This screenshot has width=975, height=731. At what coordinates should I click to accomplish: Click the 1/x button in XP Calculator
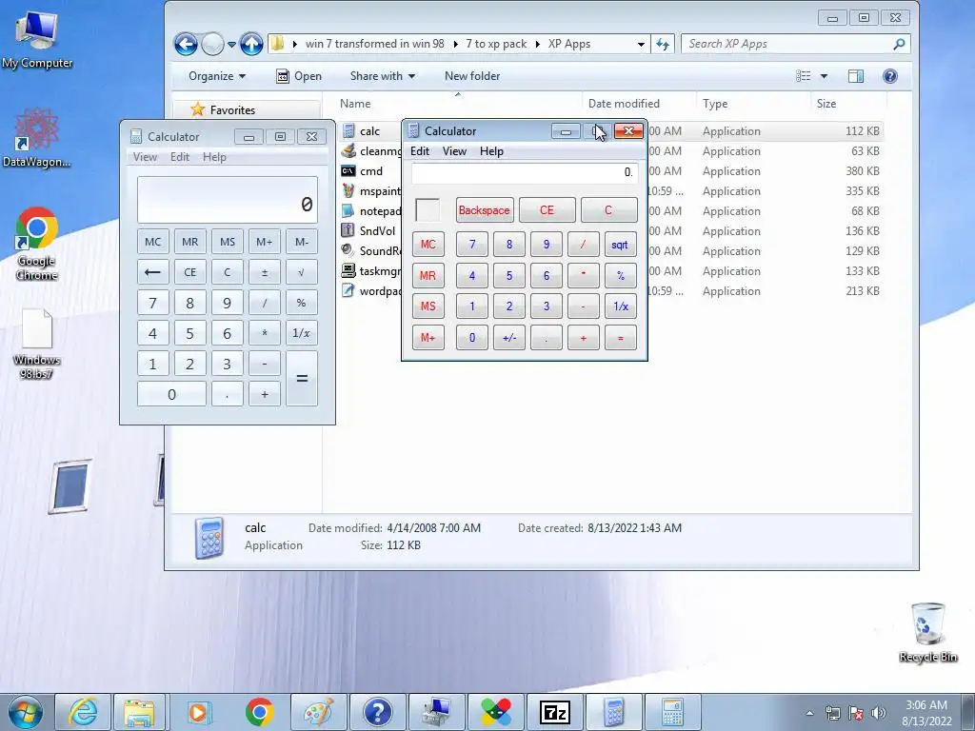coord(621,306)
